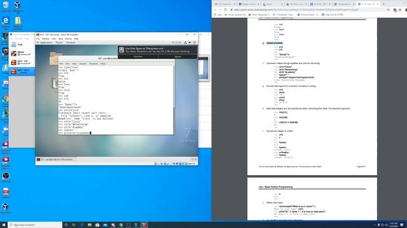Screen dimensions: 407x228
Task: Click Chrome's forward button
Action: click(220, 10)
